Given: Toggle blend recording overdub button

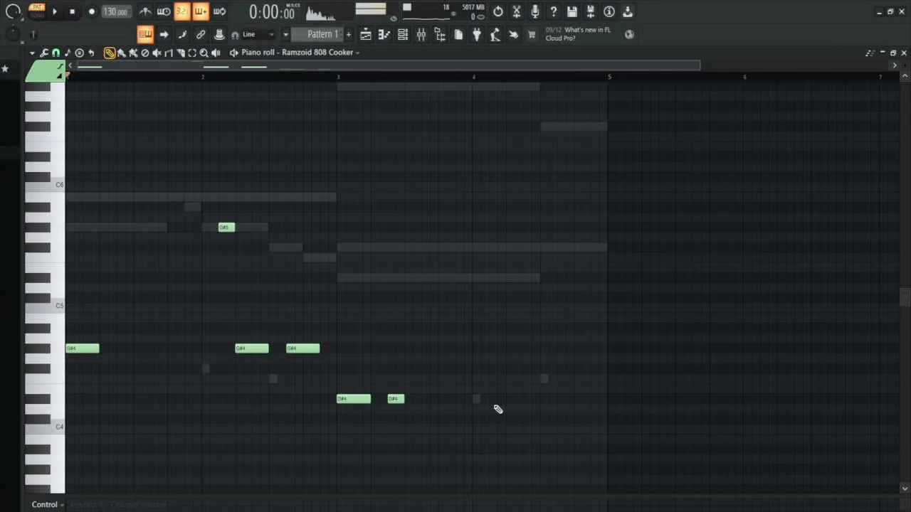Looking at the screenshot, I should 201,11.
